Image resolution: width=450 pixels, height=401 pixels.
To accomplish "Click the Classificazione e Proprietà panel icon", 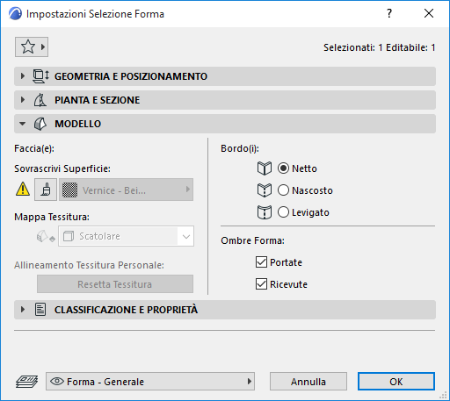I will (x=40, y=310).
